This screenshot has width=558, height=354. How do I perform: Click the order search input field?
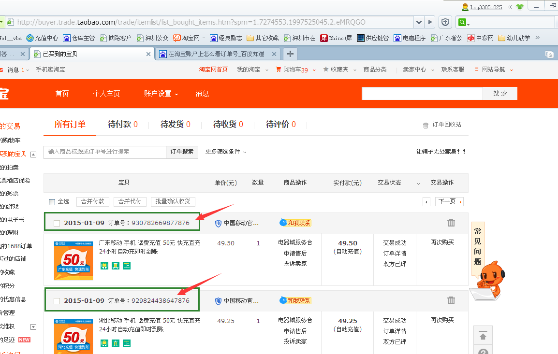105,152
